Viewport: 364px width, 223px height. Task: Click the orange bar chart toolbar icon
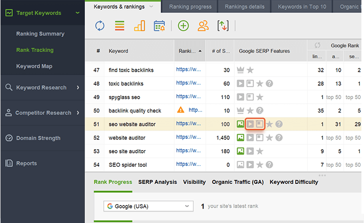pyautogui.click(x=139, y=25)
